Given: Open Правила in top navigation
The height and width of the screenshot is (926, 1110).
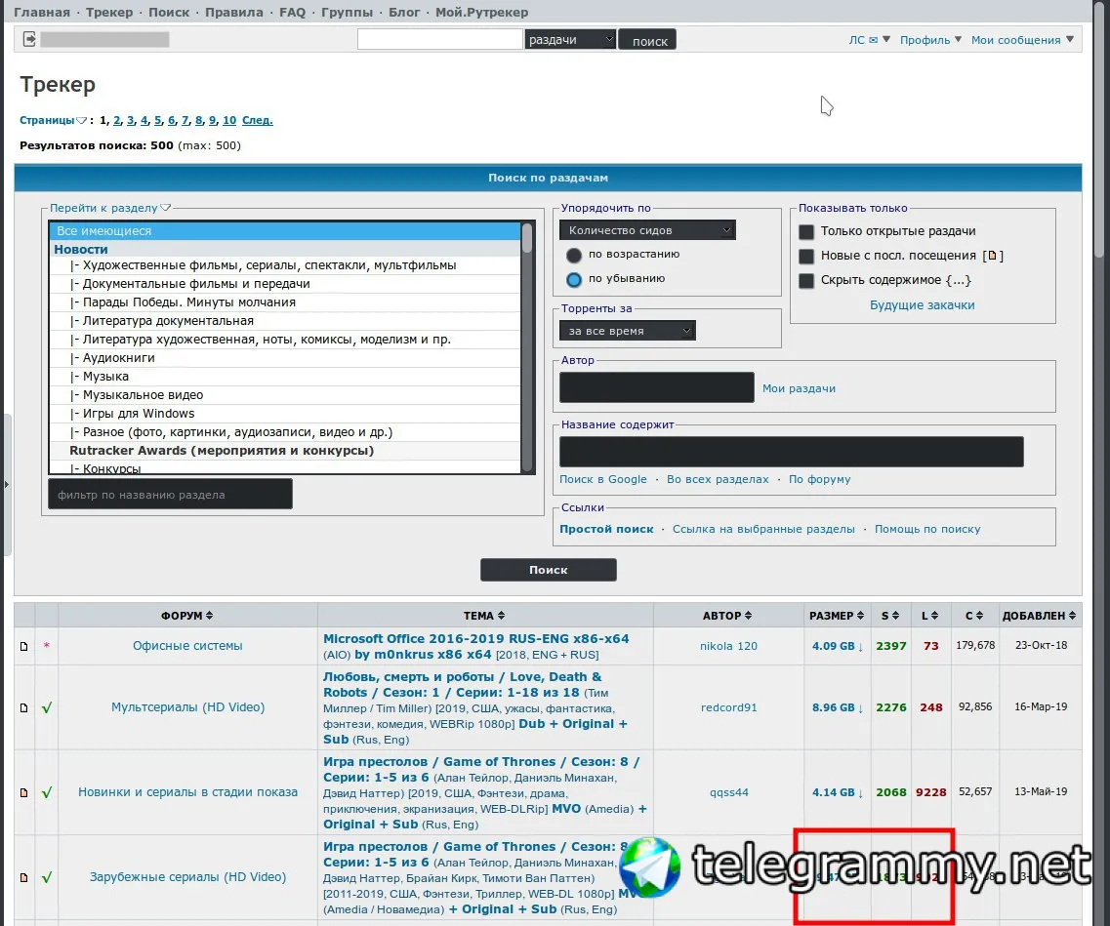Looking at the screenshot, I should (x=233, y=12).
